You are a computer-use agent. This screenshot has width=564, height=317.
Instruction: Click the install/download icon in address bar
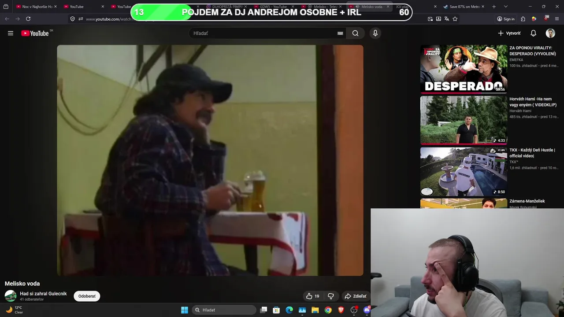point(438,19)
